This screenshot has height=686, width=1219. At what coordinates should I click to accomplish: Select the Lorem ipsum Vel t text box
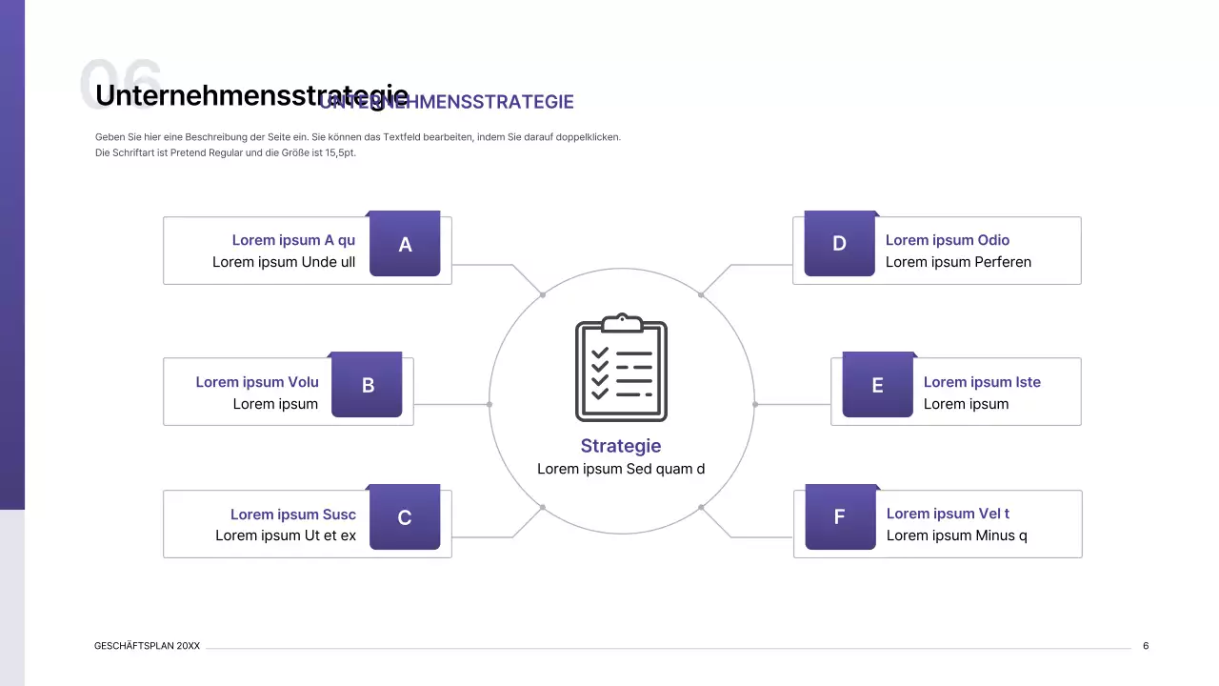click(x=948, y=514)
